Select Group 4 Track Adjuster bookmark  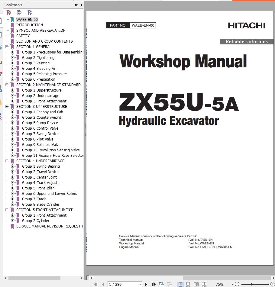41,183
